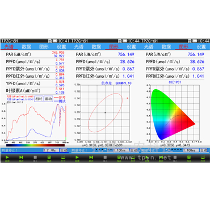Tap single-shot icon in the middle panel
Image resolution: width=210 pixels, height=210 pixels.
click(x=91, y=158)
